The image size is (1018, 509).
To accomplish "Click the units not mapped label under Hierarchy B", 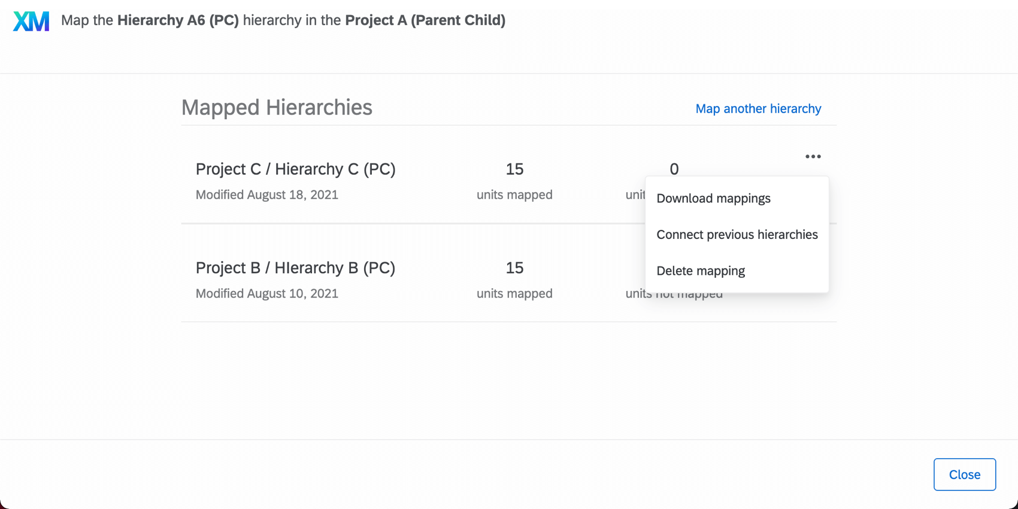I will pyautogui.click(x=674, y=293).
